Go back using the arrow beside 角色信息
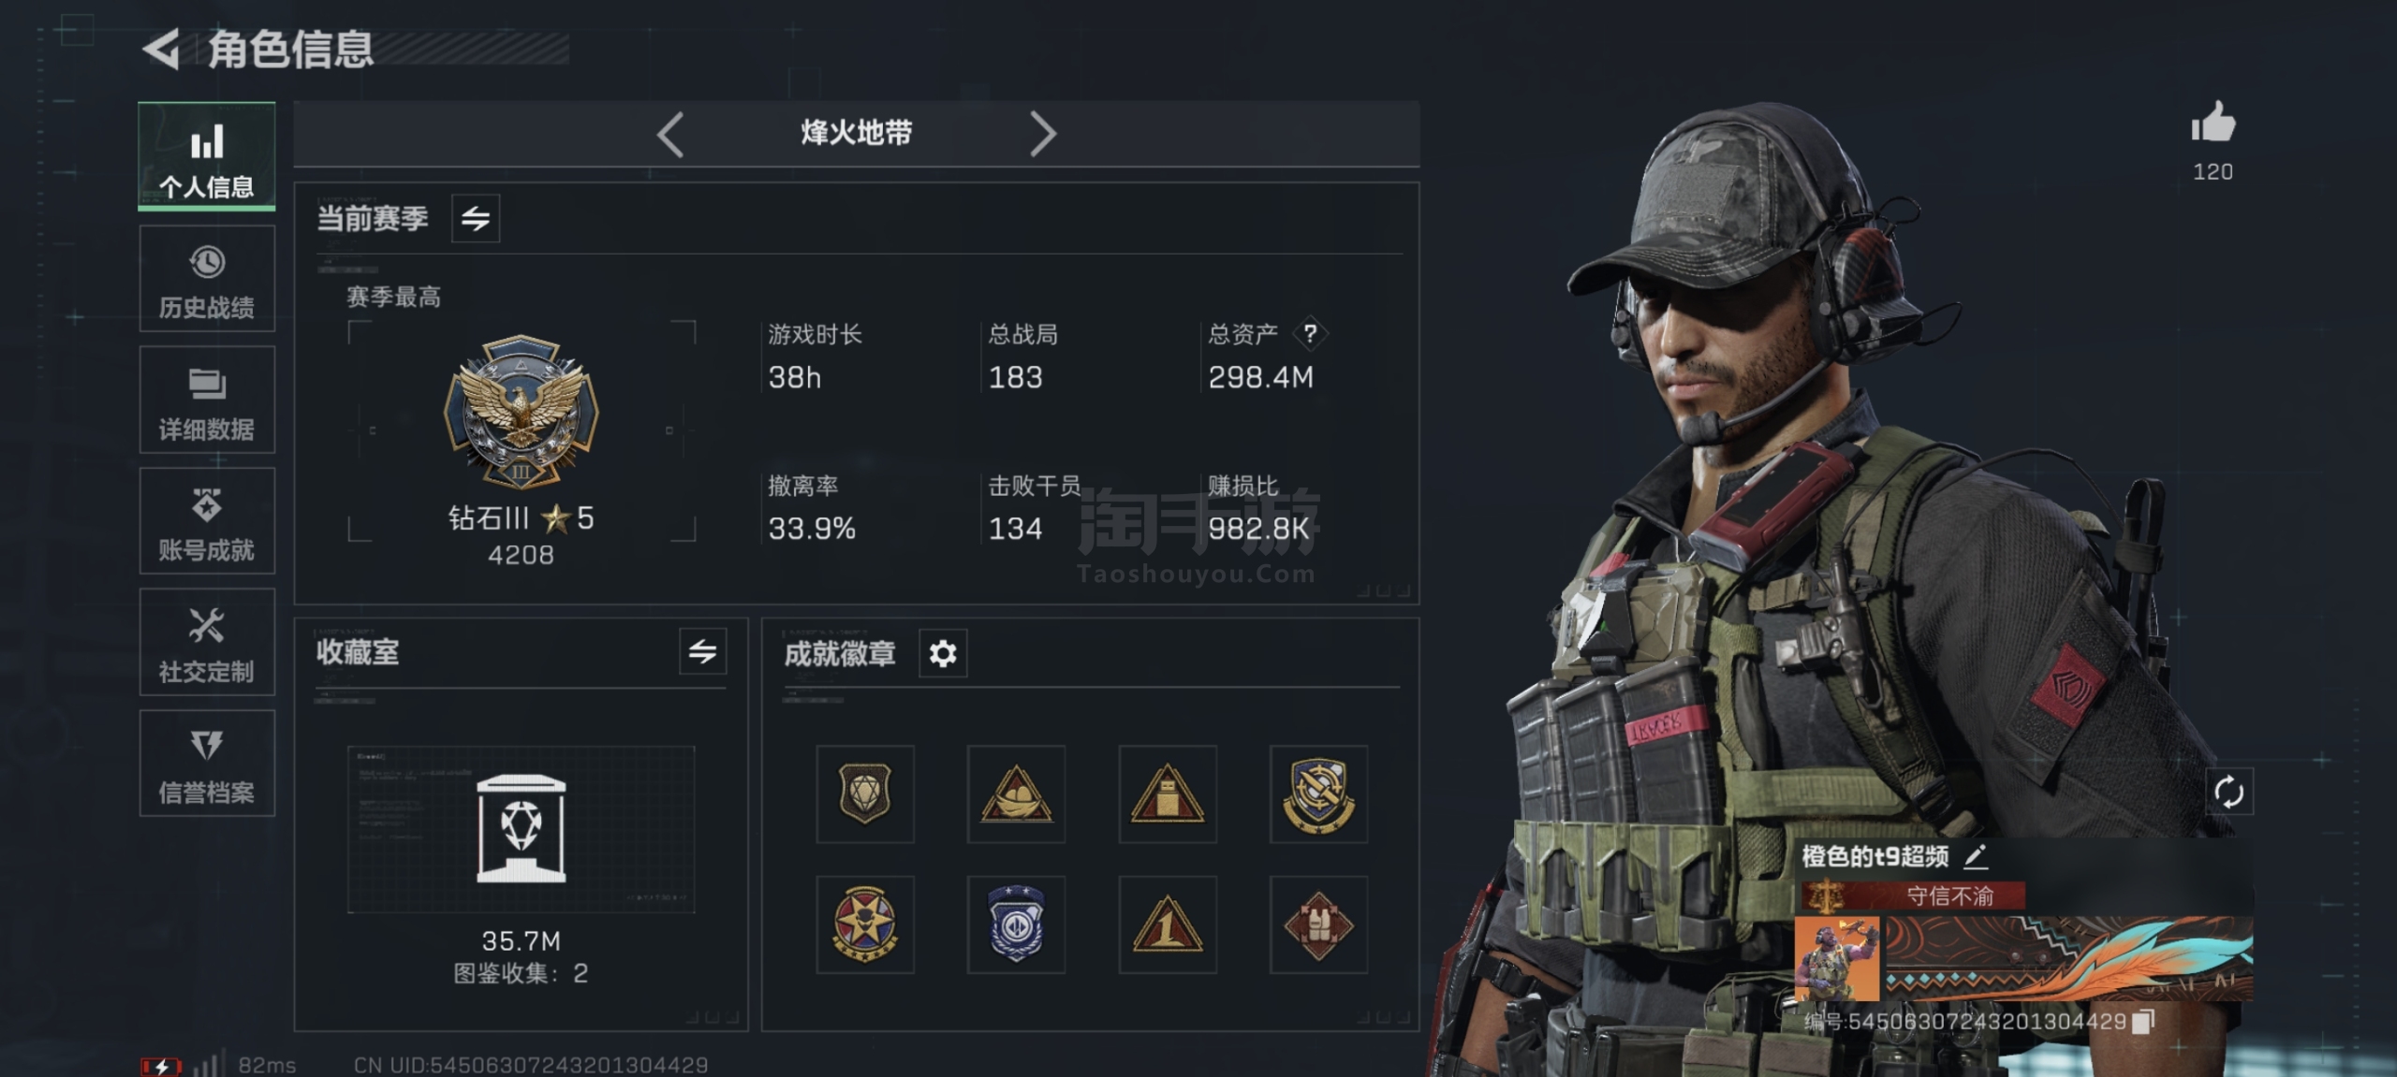 point(161,50)
